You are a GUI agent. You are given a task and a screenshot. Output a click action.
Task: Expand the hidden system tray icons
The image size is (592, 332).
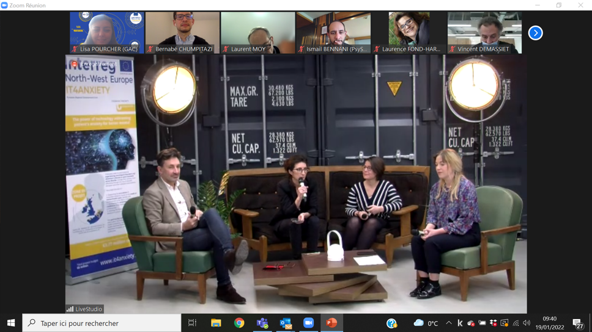click(x=448, y=323)
